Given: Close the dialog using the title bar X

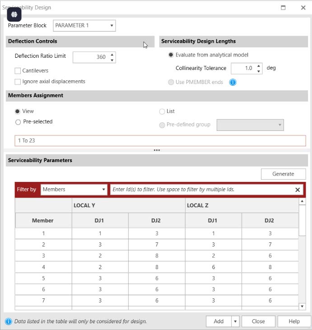Looking at the screenshot, I should tap(303, 8).
